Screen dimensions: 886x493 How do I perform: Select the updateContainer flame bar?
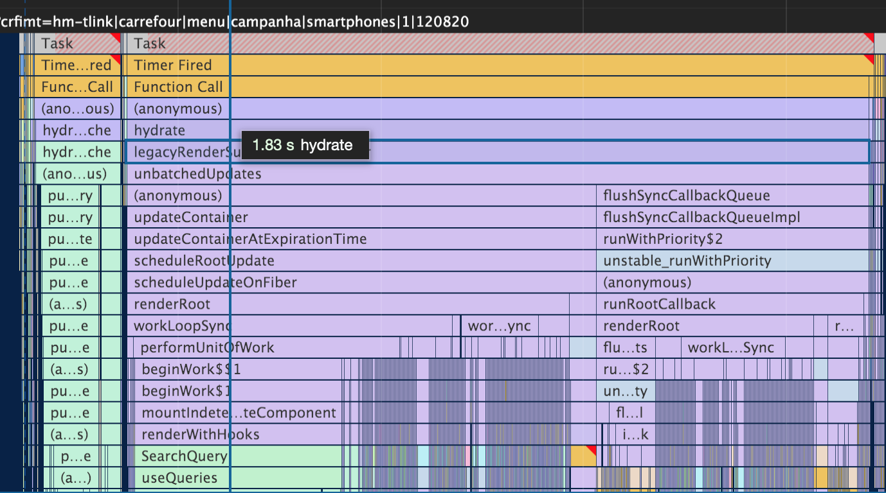click(361, 218)
